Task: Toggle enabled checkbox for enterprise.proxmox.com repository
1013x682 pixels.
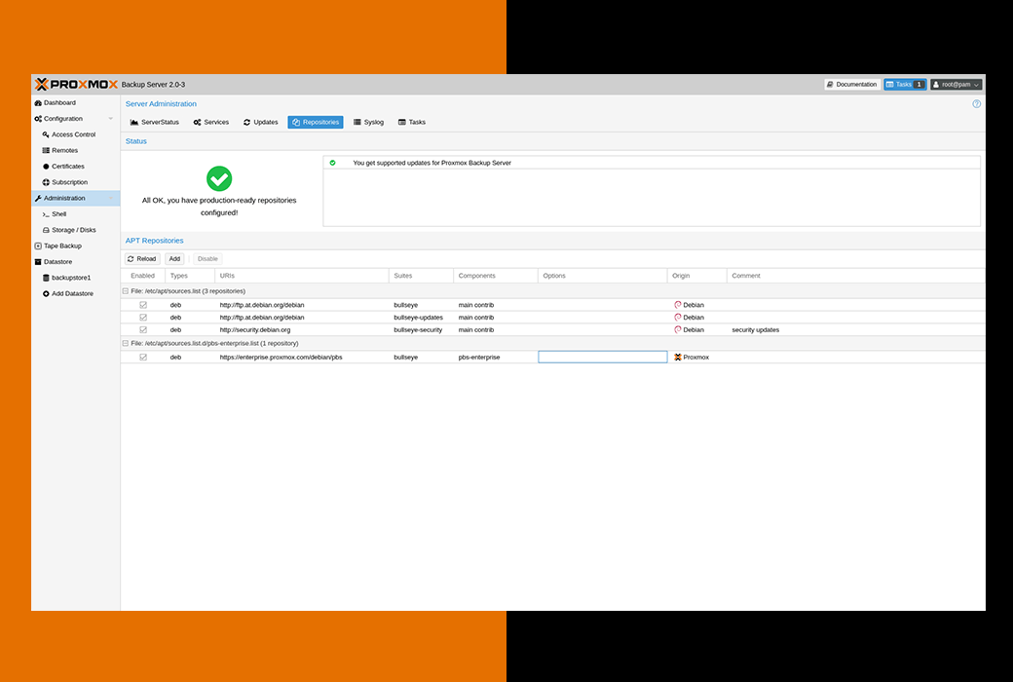Action: click(143, 357)
